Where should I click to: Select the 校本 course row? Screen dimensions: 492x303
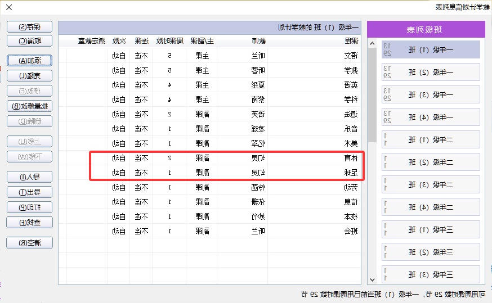click(209, 216)
